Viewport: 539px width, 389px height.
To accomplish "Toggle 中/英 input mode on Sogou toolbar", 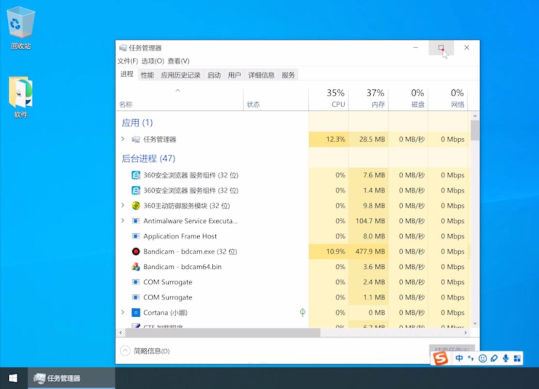I will pos(459,358).
